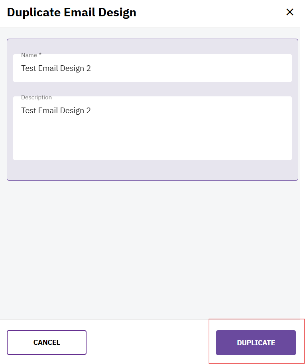This screenshot has height=364, width=305.
Task: Click the end of the Name field
Action: [279, 68]
